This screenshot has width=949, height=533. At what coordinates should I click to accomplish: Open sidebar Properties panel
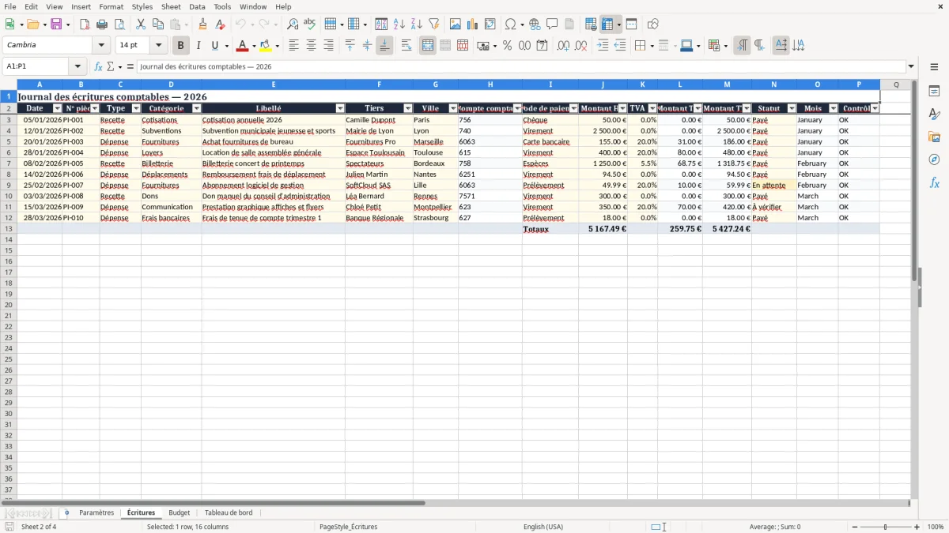[x=934, y=91]
